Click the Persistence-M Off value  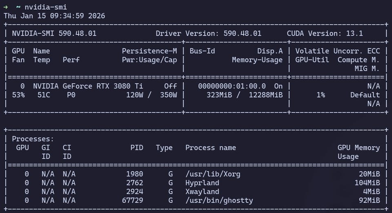coord(170,86)
